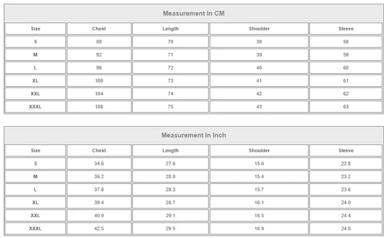Select the Shoulder header in the Inch table
The width and height of the screenshot is (388, 238).
coord(259,151)
